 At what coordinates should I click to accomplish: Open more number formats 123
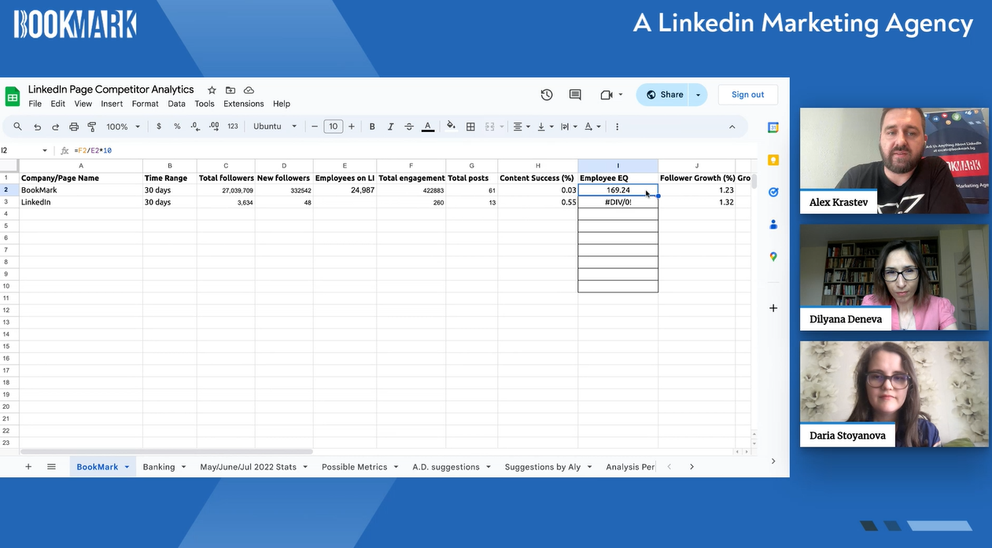click(x=233, y=127)
